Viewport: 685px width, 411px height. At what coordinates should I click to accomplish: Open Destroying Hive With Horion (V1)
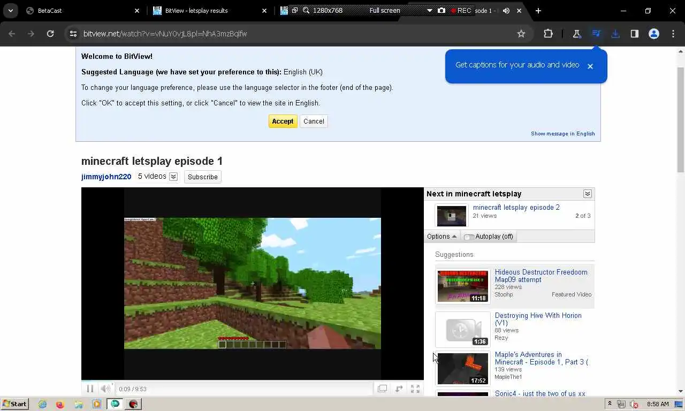[x=538, y=319]
